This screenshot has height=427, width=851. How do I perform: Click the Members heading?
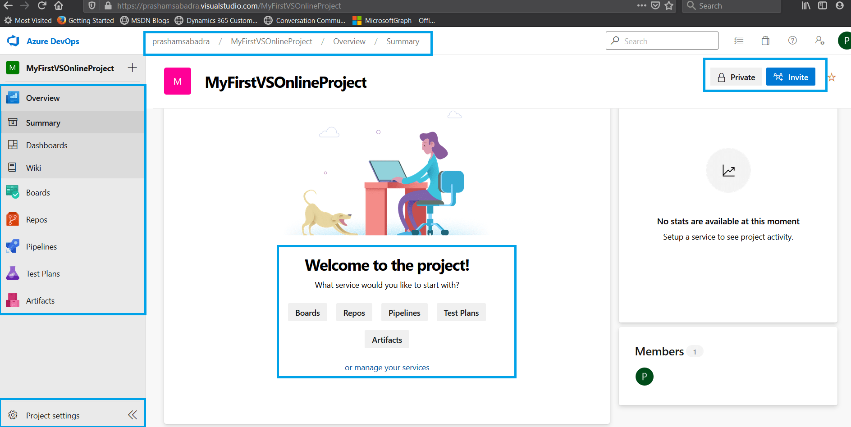659,351
